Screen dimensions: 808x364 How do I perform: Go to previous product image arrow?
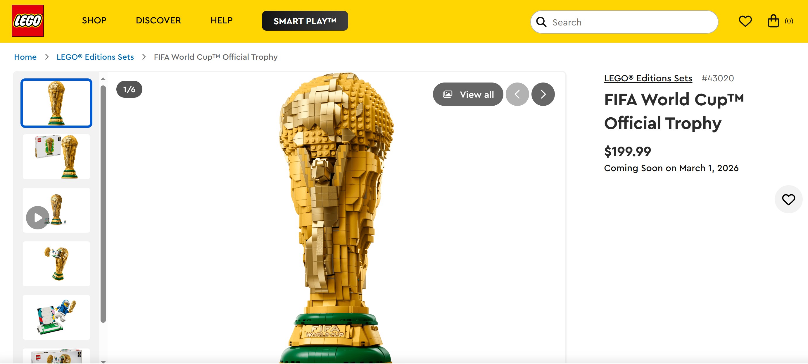point(517,94)
